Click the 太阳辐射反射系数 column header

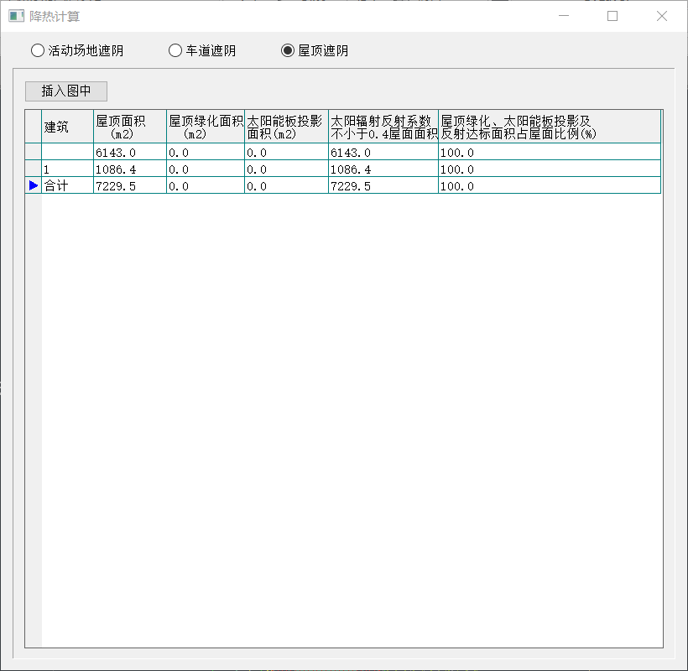coord(383,127)
